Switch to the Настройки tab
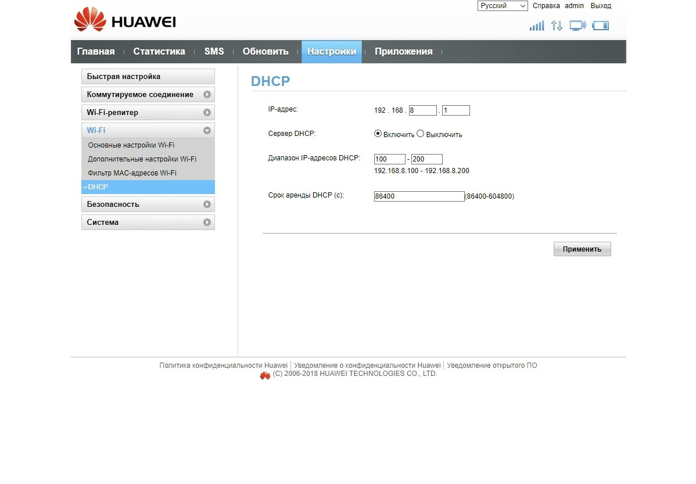Image resolution: width=696 pixels, height=484 pixels. pos(332,52)
